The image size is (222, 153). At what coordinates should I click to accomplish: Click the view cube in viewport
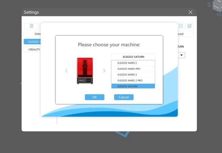pyautogui.click(x=217, y=5)
